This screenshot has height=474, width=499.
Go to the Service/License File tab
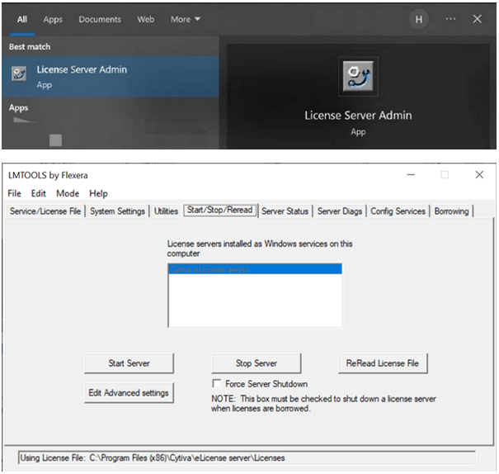pyautogui.click(x=45, y=211)
